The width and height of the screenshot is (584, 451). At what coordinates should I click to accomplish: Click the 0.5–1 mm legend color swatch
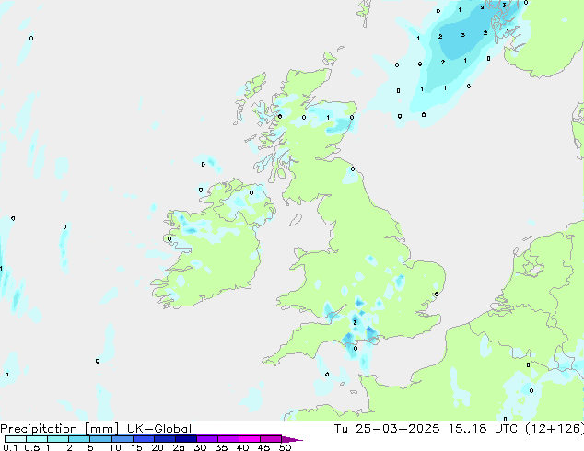pyautogui.click(x=37, y=439)
